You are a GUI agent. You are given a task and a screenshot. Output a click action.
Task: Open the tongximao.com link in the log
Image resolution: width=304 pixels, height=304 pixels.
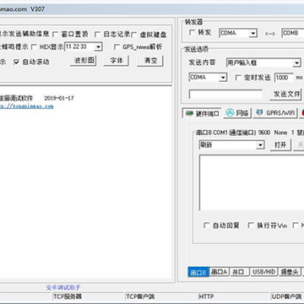click(27, 106)
